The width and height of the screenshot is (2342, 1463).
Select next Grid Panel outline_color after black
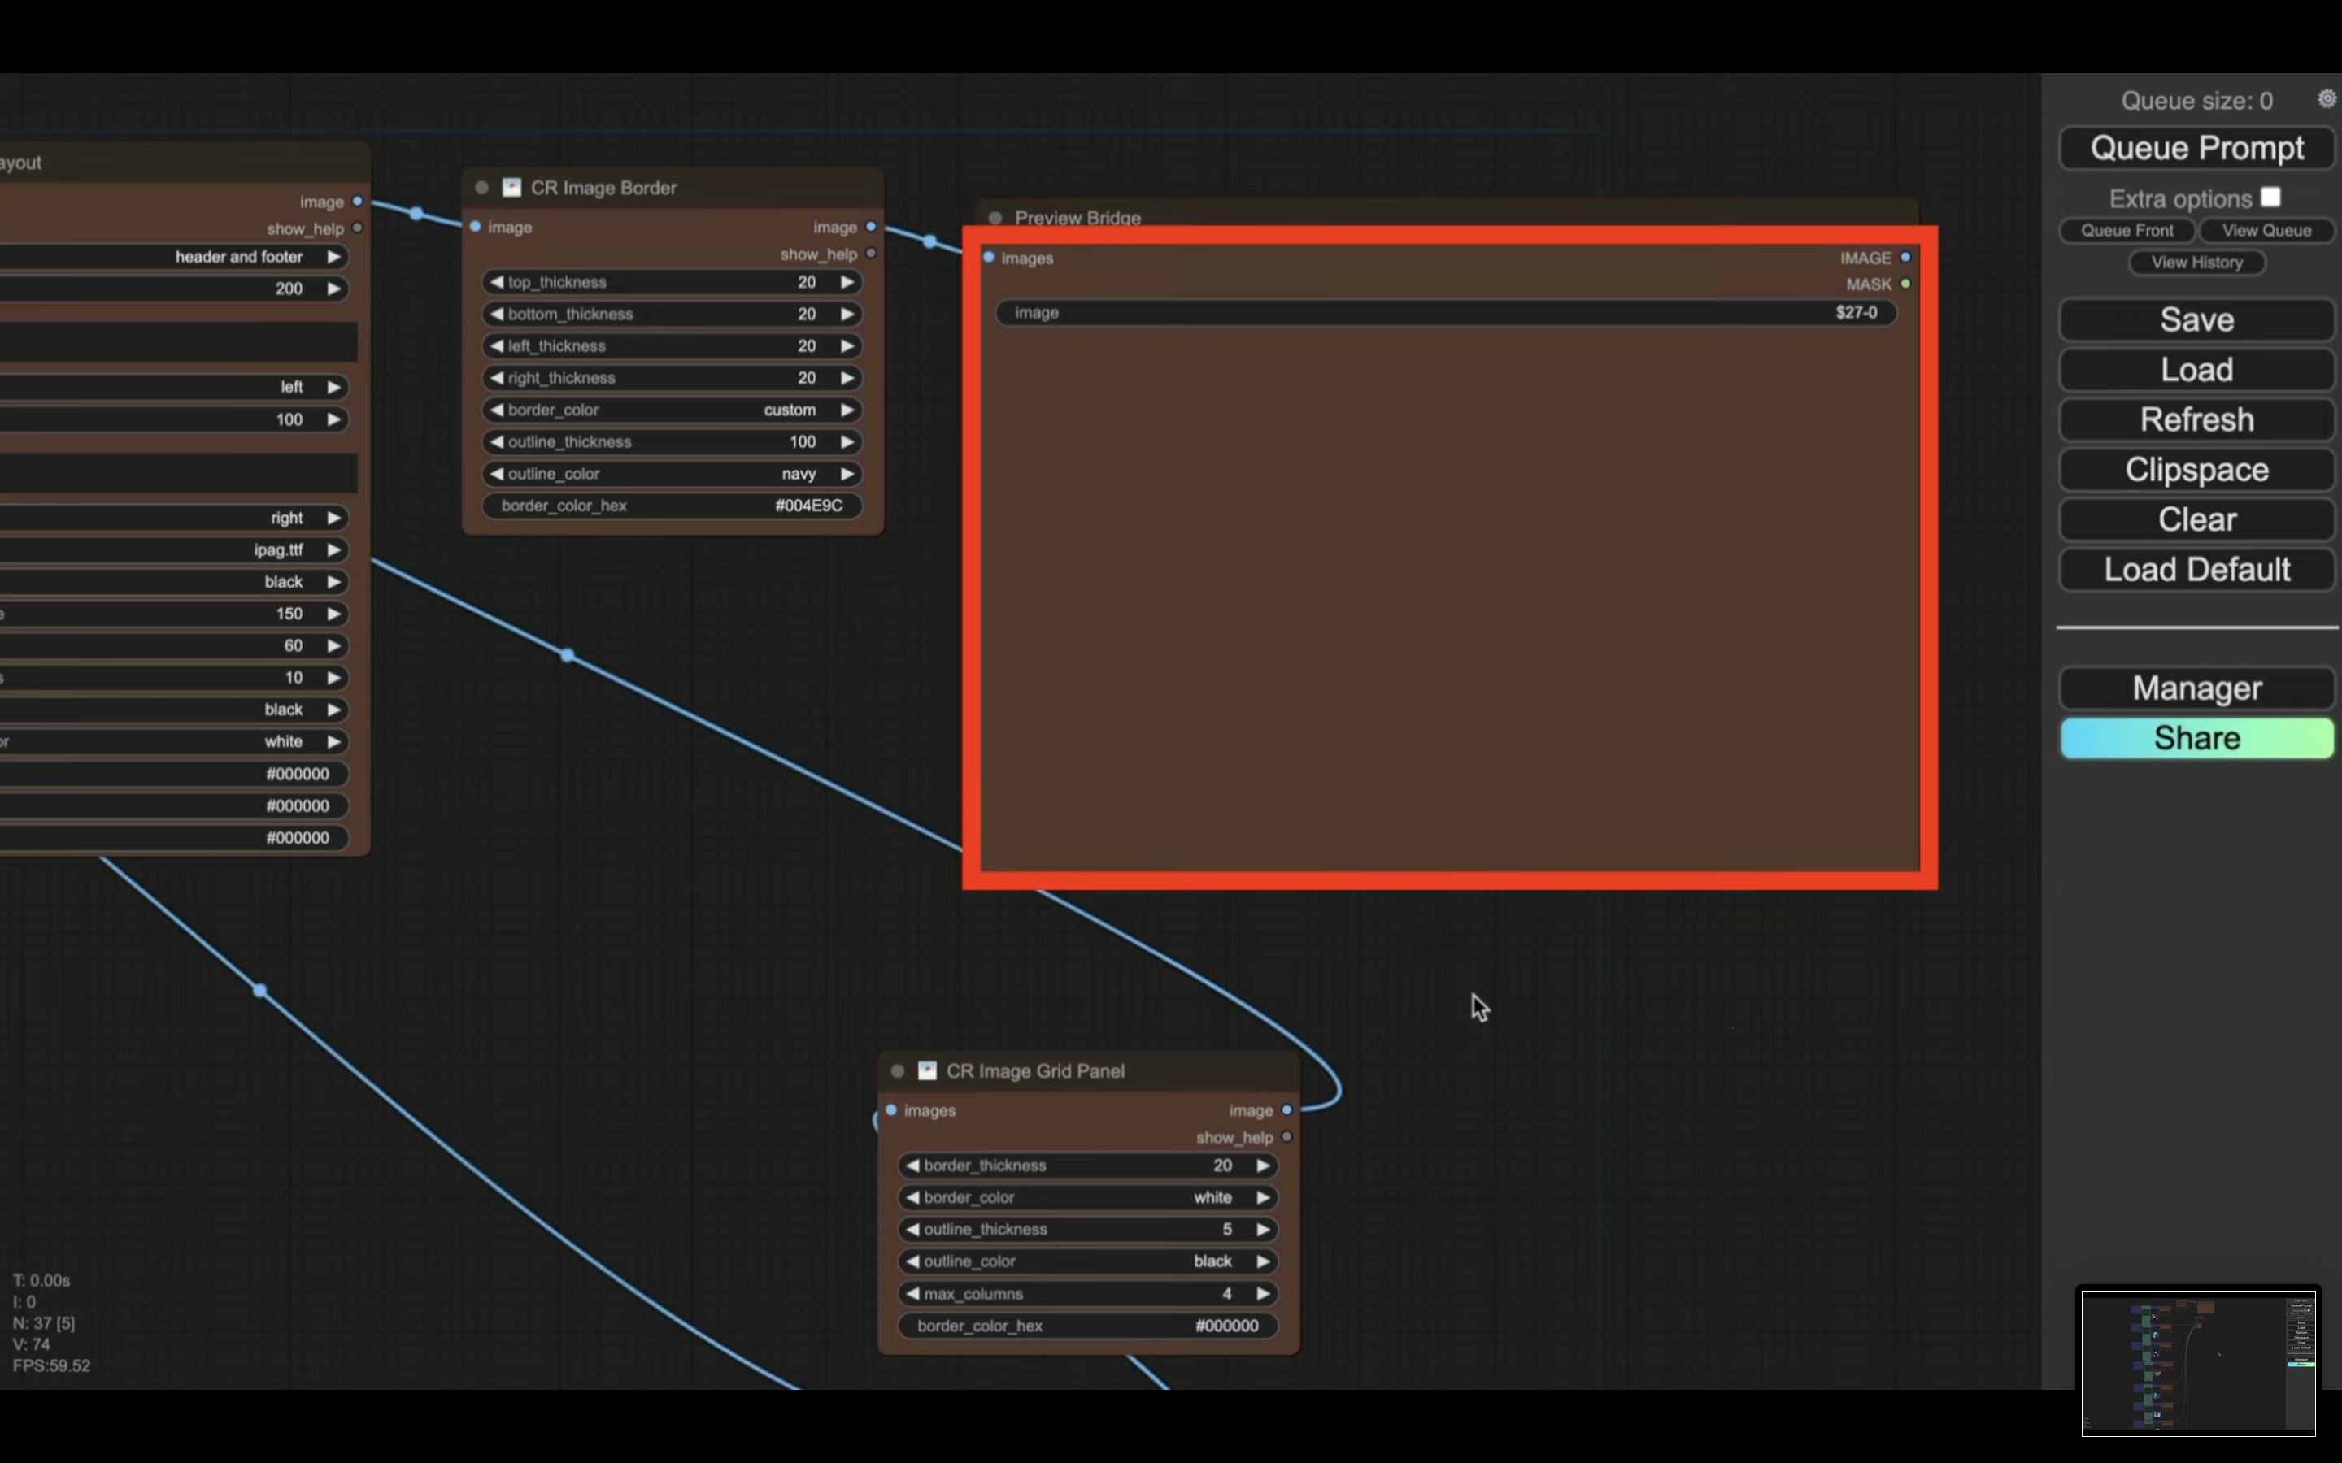pyautogui.click(x=1263, y=1261)
